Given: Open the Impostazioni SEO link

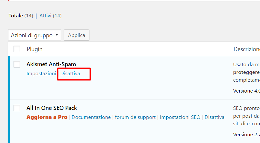Looking at the screenshot, I should (x=180, y=117).
